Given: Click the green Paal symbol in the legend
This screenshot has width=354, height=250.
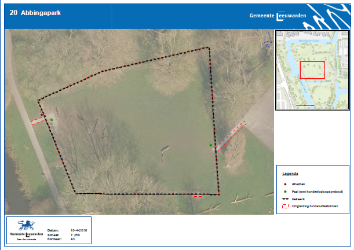Looking at the screenshot, I should click(x=286, y=191).
